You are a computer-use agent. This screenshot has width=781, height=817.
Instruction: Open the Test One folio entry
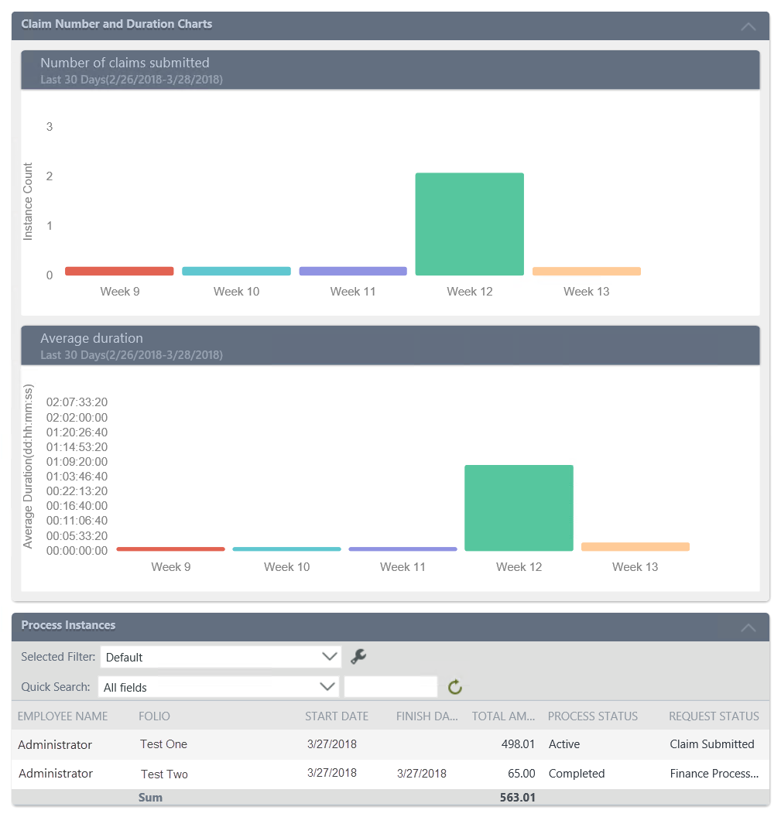(163, 744)
